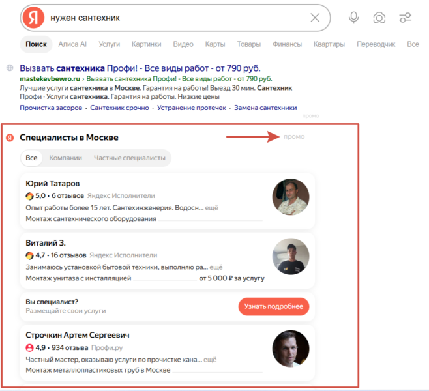This screenshot has width=429, height=391.
Task: Expand Строчкин description with ещё
Action: [209, 360]
